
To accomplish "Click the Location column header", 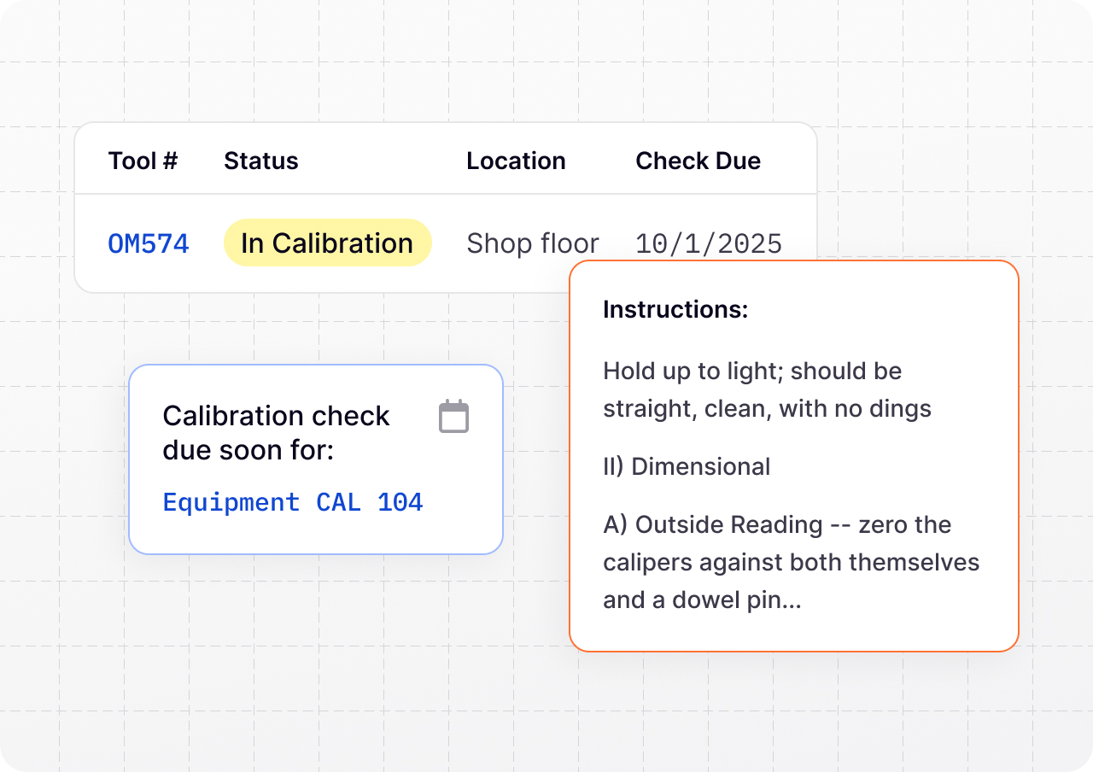I will (516, 161).
